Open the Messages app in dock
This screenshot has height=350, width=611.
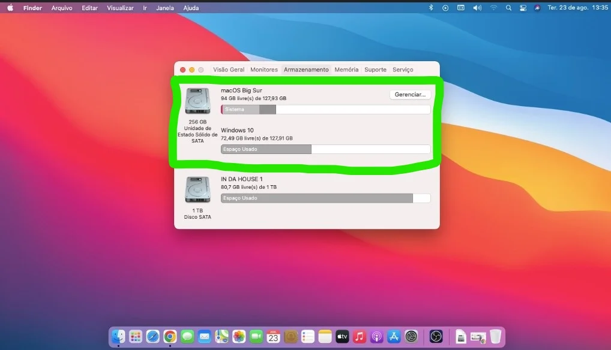click(187, 336)
